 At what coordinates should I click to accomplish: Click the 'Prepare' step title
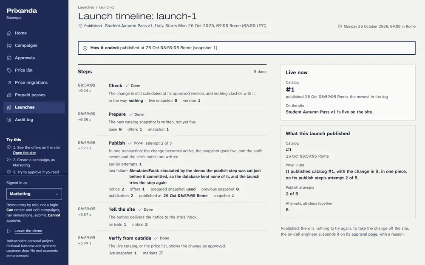click(x=117, y=114)
